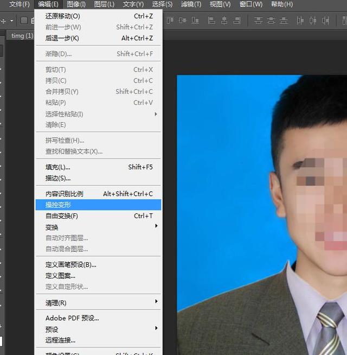
Task: Open the 视图(V) menu
Action: (x=220, y=4)
